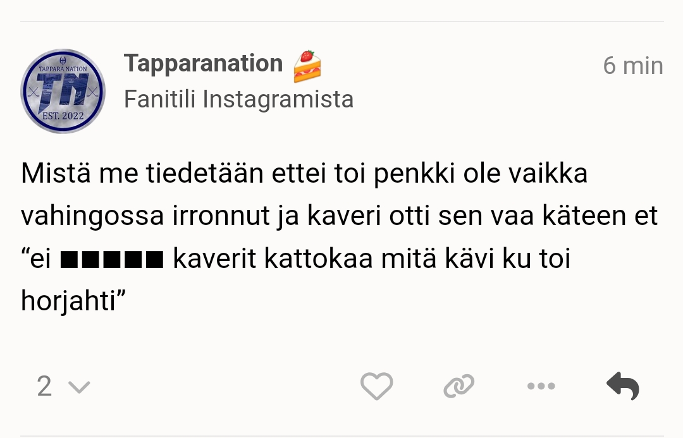Click the censored black squares word
Viewport: 683px width, 438px height.
(x=112, y=259)
